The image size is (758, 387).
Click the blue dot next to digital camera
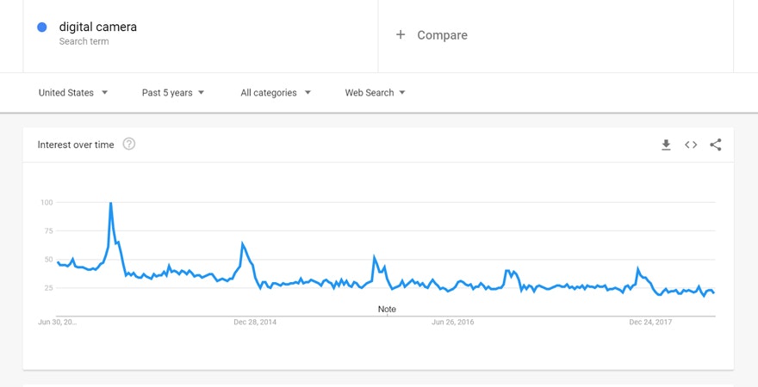(x=41, y=28)
